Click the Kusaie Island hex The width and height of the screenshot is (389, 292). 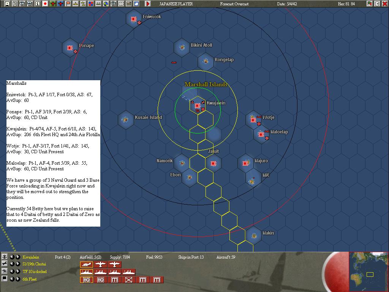pos(126,120)
